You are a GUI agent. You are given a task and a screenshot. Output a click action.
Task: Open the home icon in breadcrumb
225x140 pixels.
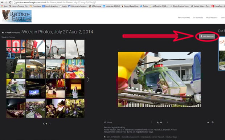(x=3, y=33)
